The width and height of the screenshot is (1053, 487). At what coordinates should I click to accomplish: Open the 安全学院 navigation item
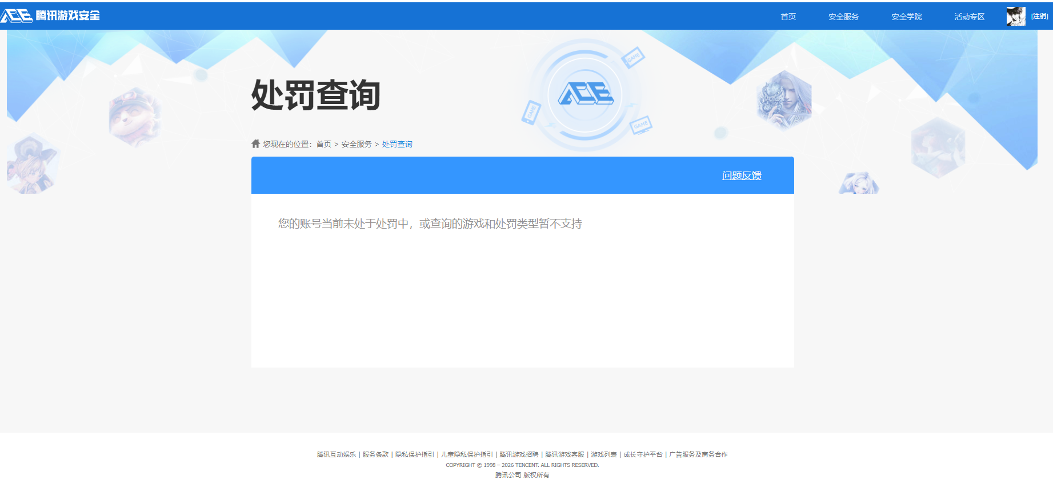coord(906,17)
